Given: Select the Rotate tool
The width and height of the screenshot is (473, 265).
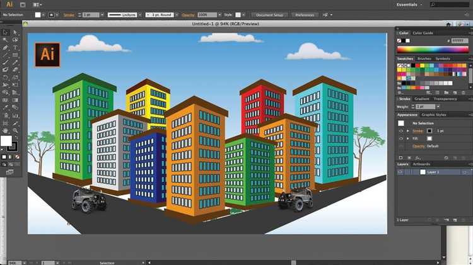Looking at the screenshot, I should point(6,77).
